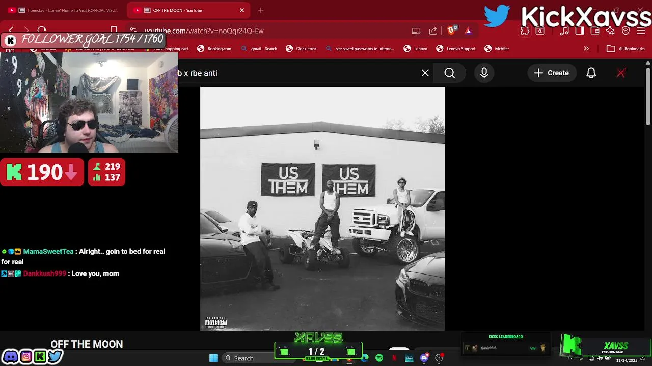Image resolution: width=652 pixels, height=366 pixels.
Task: Open a new browser tab
Action: tap(261, 10)
